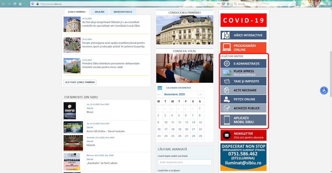The width and height of the screenshot is (332, 173).
Task: Go to next month arrow in calendar
Action: [x=201, y=95]
